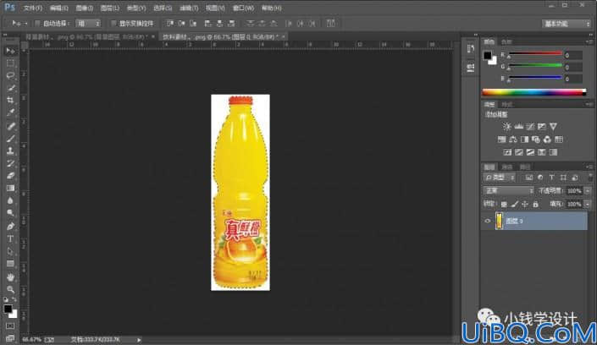The image size is (597, 345).
Task: Expand the fill 填充 slider arrow
Action: click(588, 205)
